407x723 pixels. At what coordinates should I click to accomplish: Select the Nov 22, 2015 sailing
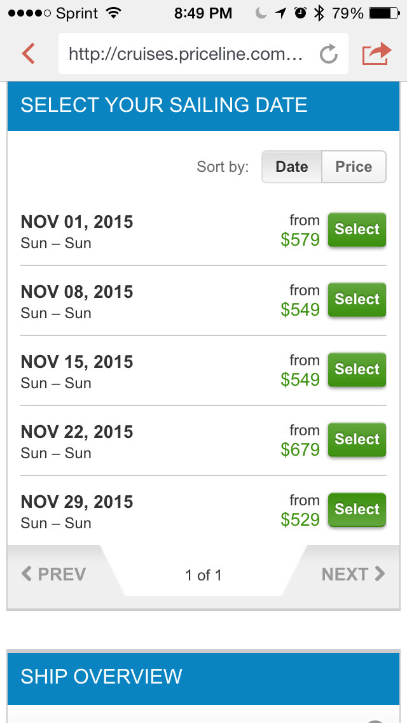coord(357,440)
